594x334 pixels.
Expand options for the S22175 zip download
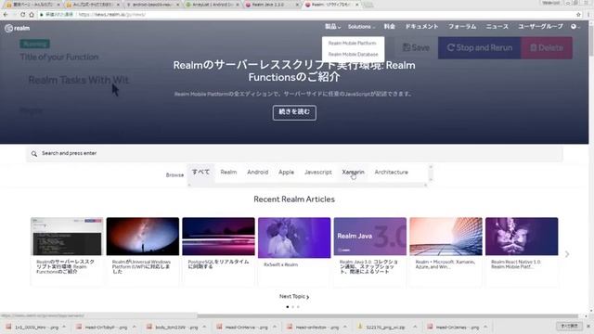(x=415, y=327)
